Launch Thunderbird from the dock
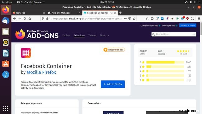The height and width of the screenshot is (114, 202). tap(6, 21)
